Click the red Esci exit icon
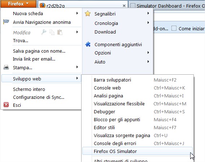The height and width of the screenshot is (162, 205). pyautogui.click(x=6, y=105)
